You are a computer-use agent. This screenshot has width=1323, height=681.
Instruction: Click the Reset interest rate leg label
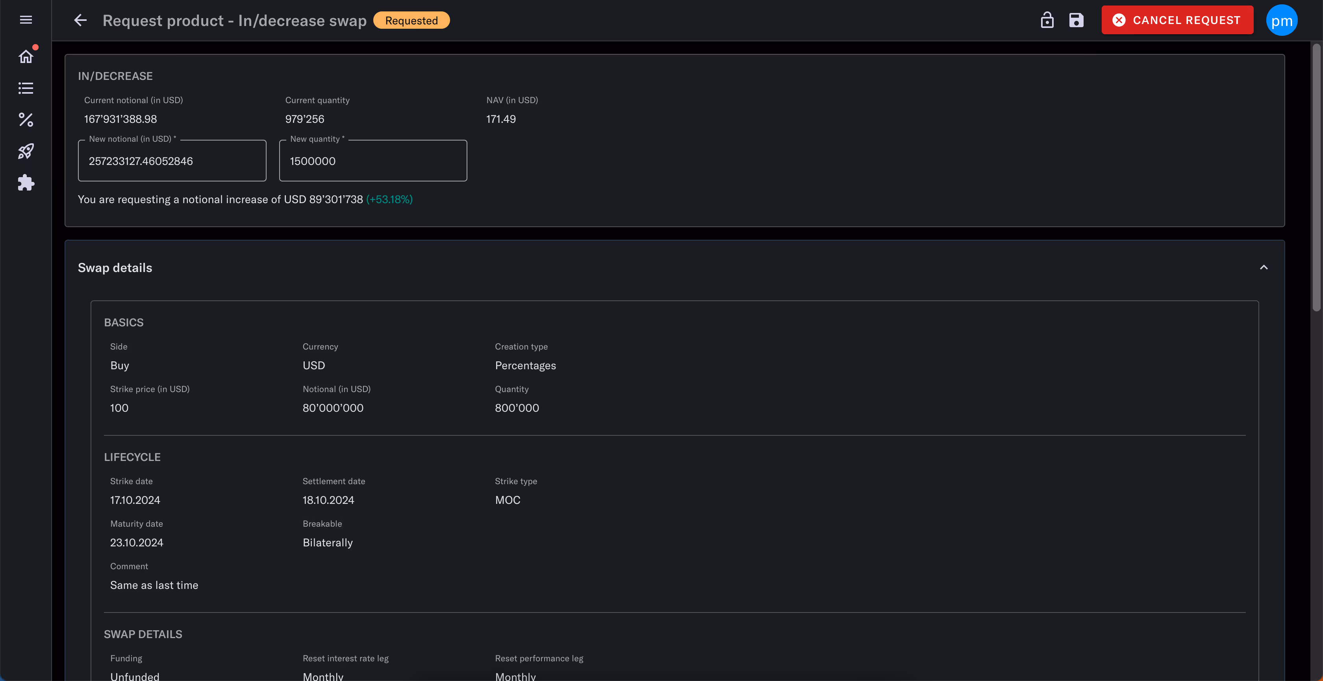click(x=346, y=659)
